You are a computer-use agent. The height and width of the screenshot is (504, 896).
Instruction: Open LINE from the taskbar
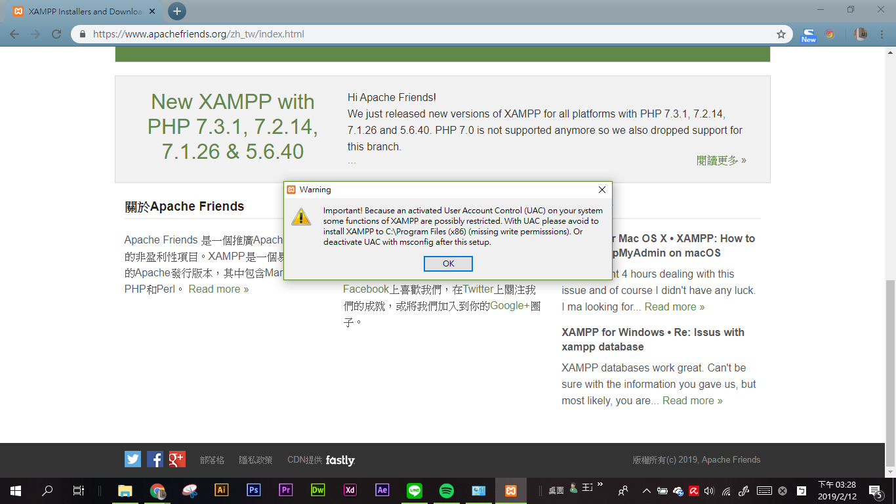(415, 490)
